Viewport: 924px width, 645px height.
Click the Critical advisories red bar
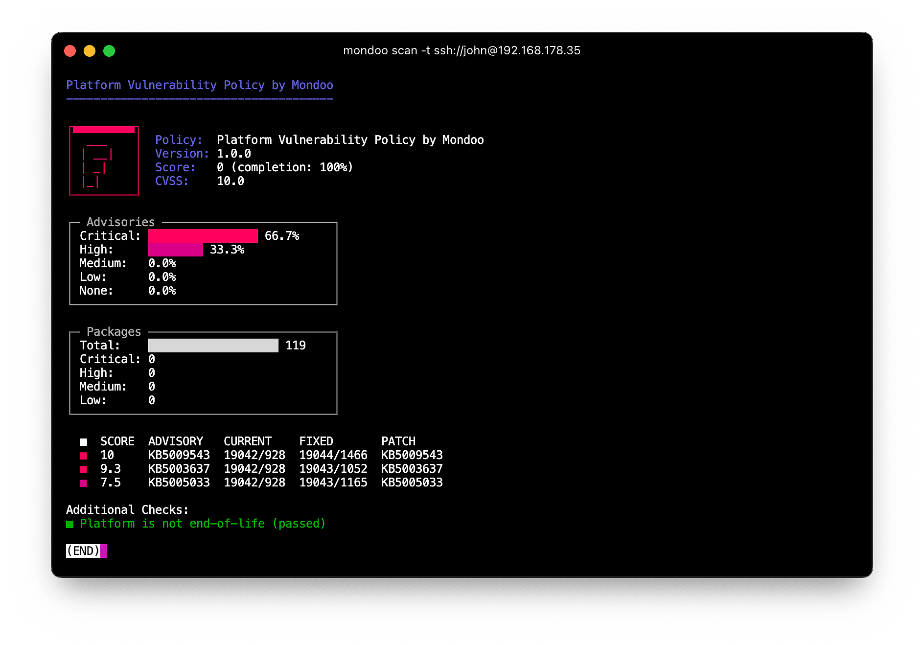[x=203, y=235]
